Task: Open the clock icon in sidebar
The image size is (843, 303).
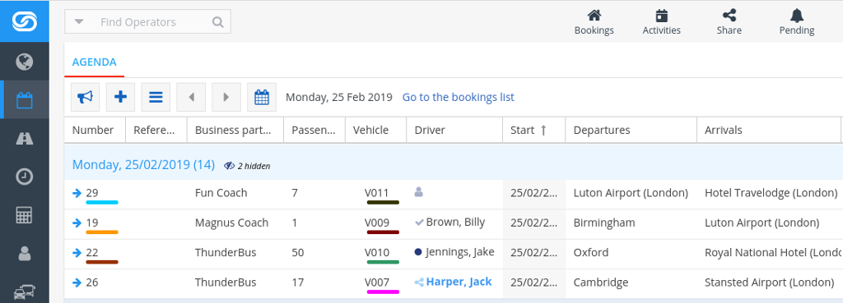Action: (x=24, y=177)
